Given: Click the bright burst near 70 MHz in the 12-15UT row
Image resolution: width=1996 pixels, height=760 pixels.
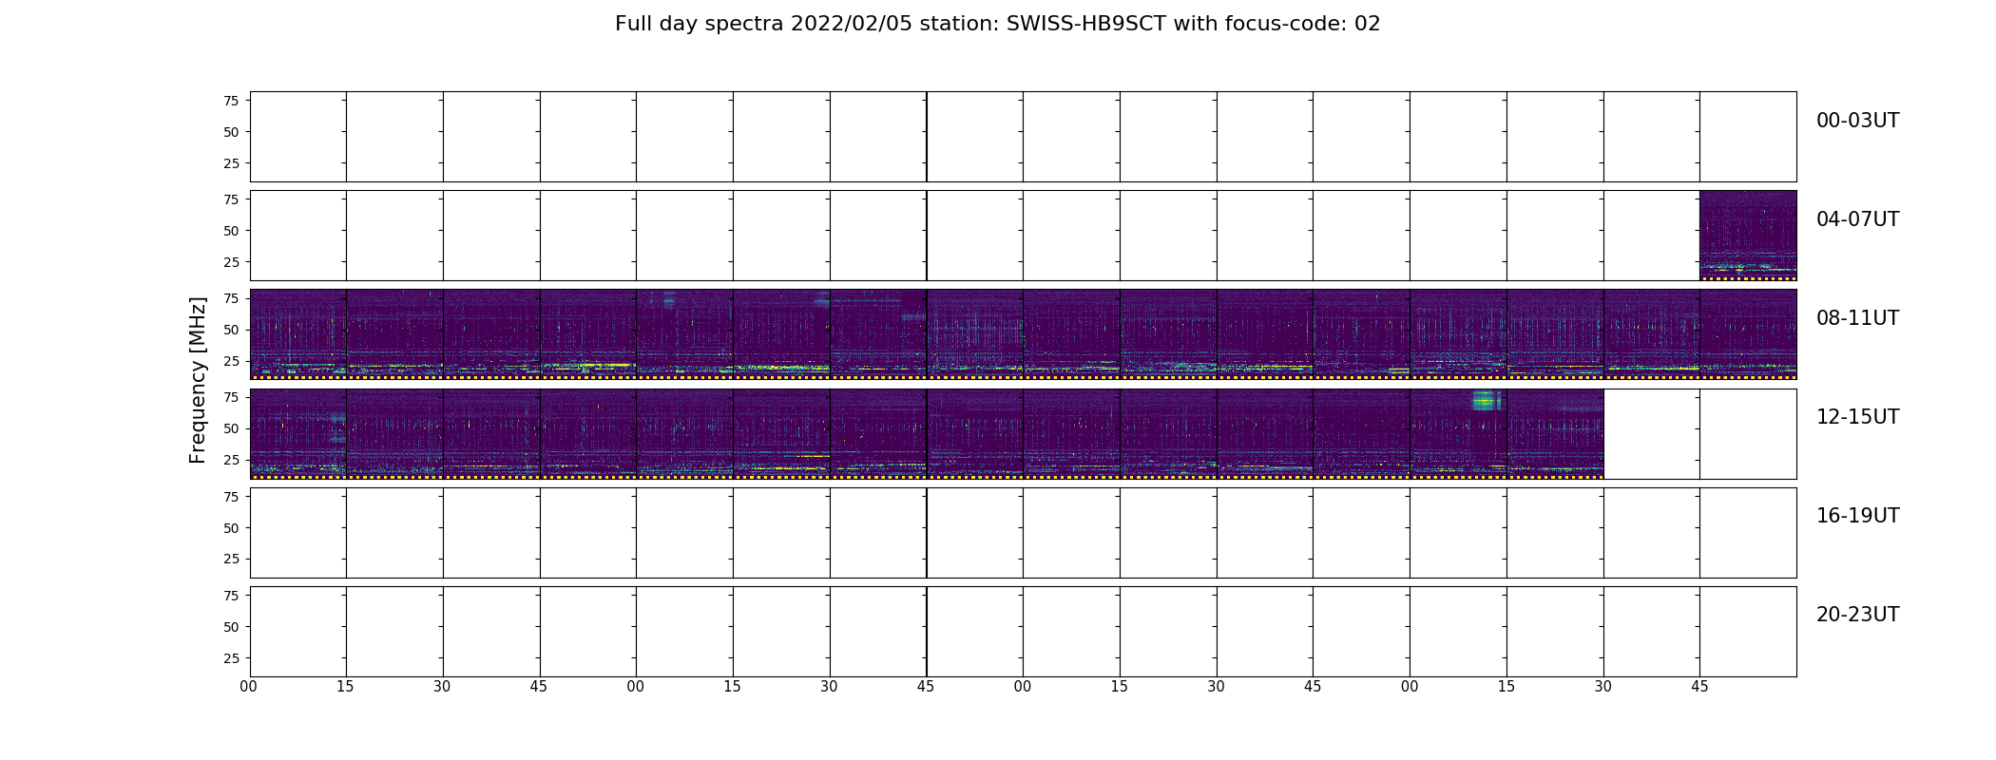Looking at the screenshot, I should [x=1486, y=400].
